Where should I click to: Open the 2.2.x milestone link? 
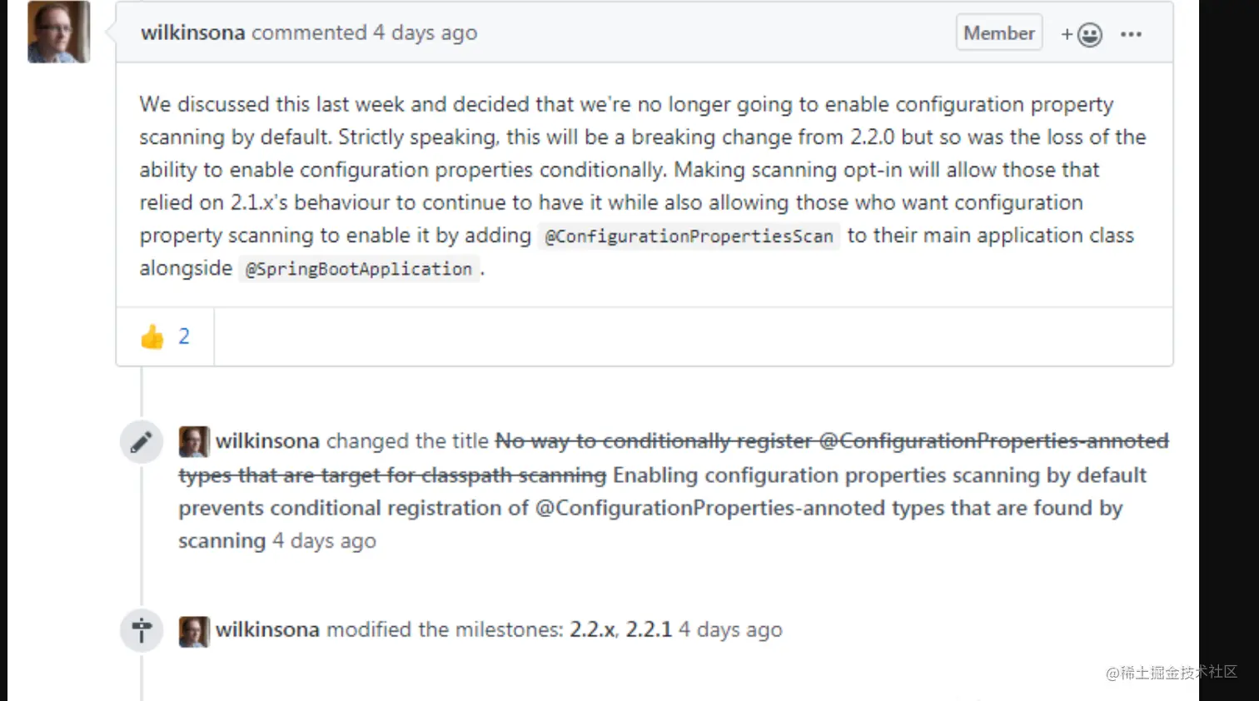point(593,629)
